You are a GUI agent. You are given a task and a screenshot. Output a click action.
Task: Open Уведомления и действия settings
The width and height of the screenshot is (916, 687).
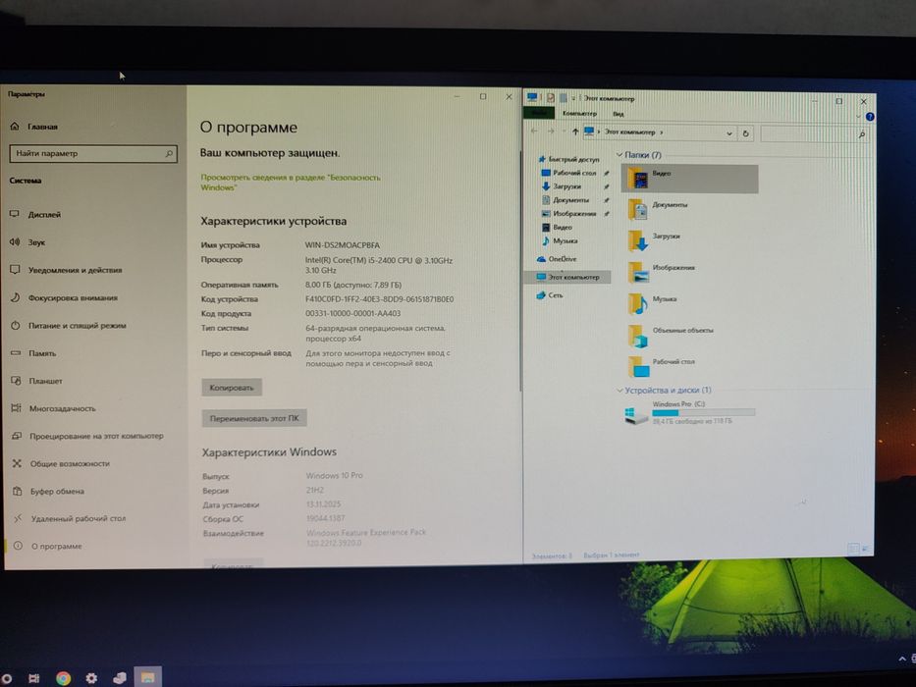66,270
